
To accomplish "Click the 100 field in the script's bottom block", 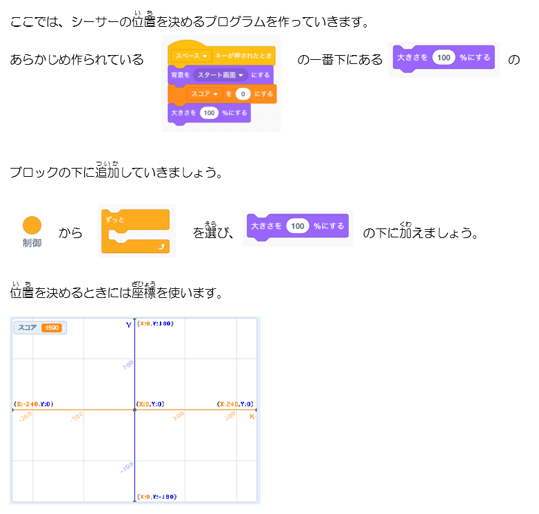I will point(209,112).
